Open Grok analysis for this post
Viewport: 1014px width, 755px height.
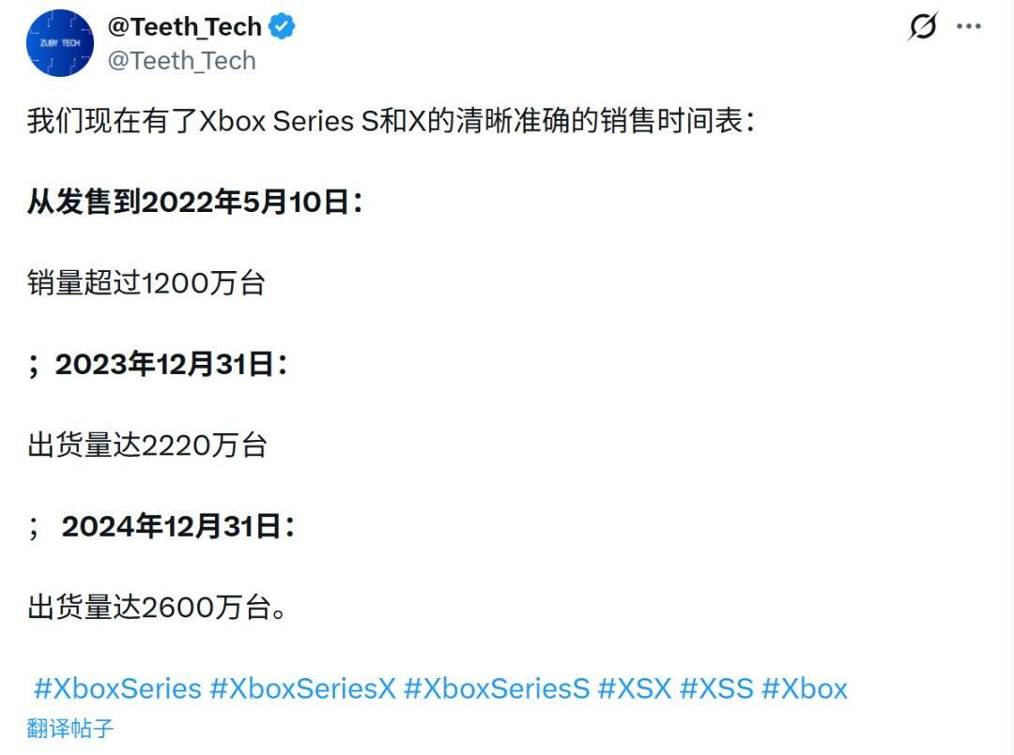pos(922,28)
